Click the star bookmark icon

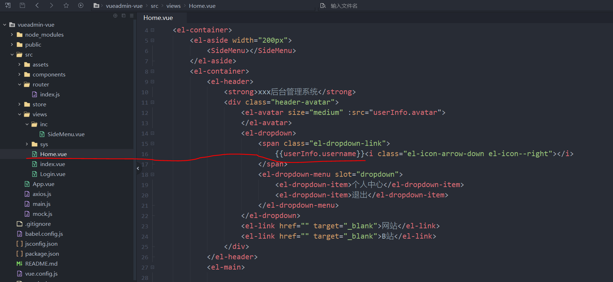(66, 5)
